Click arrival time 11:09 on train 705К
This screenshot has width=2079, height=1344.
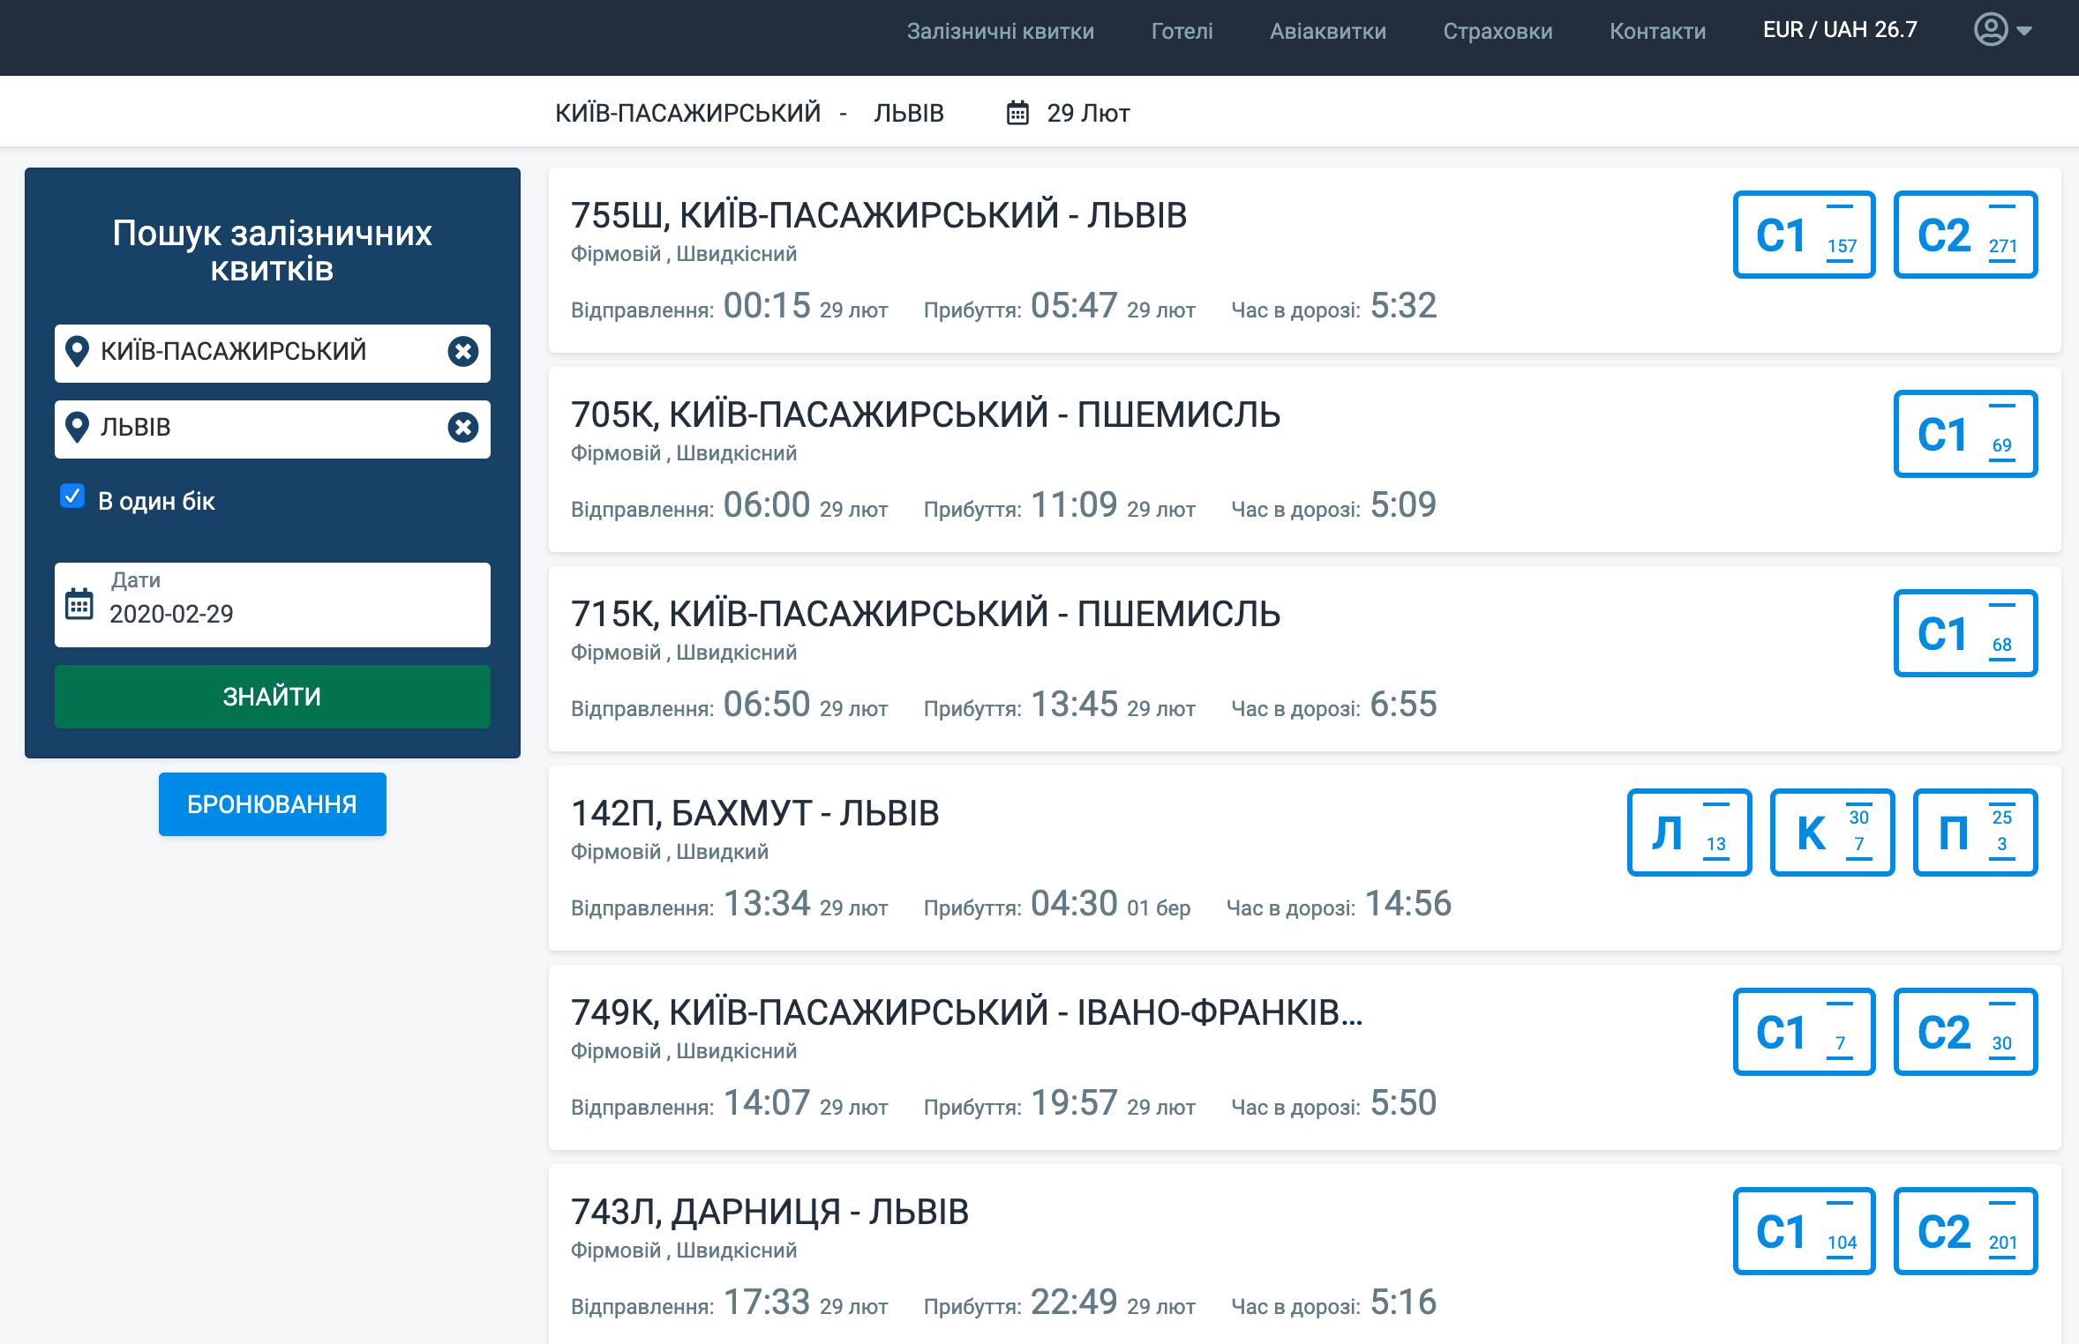[x=1074, y=505]
